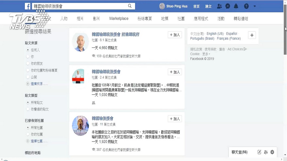Open the account dropdown arrow
This screenshot has width=287, height=161.
(x=255, y=6)
